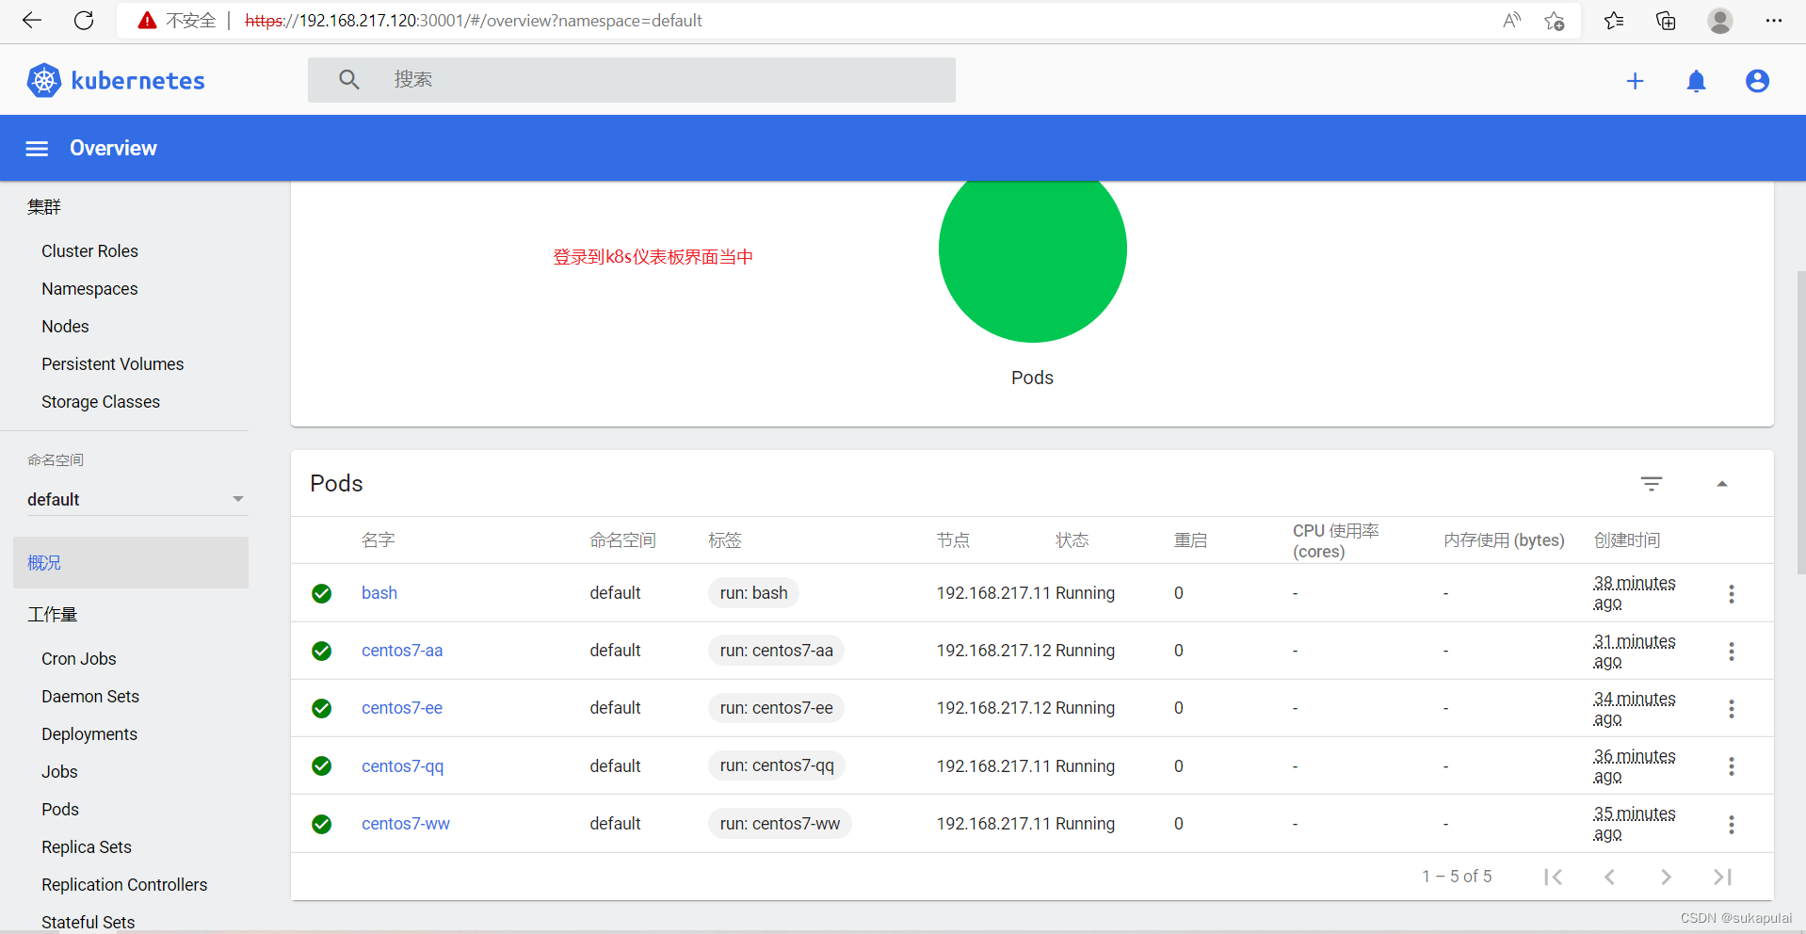Screen dimensions: 1806x934
Task: Open the centos7-qq pod link
Action: coord(403,766)
